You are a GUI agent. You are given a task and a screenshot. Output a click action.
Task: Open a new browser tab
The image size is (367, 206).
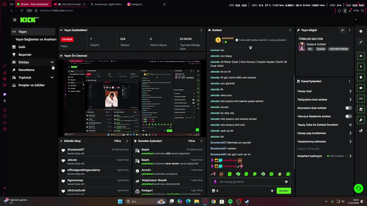(x=164, y=4)
